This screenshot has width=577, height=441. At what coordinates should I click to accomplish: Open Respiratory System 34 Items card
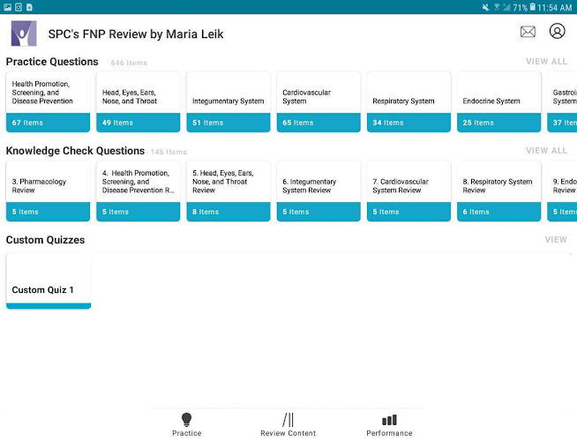[408, 102]
